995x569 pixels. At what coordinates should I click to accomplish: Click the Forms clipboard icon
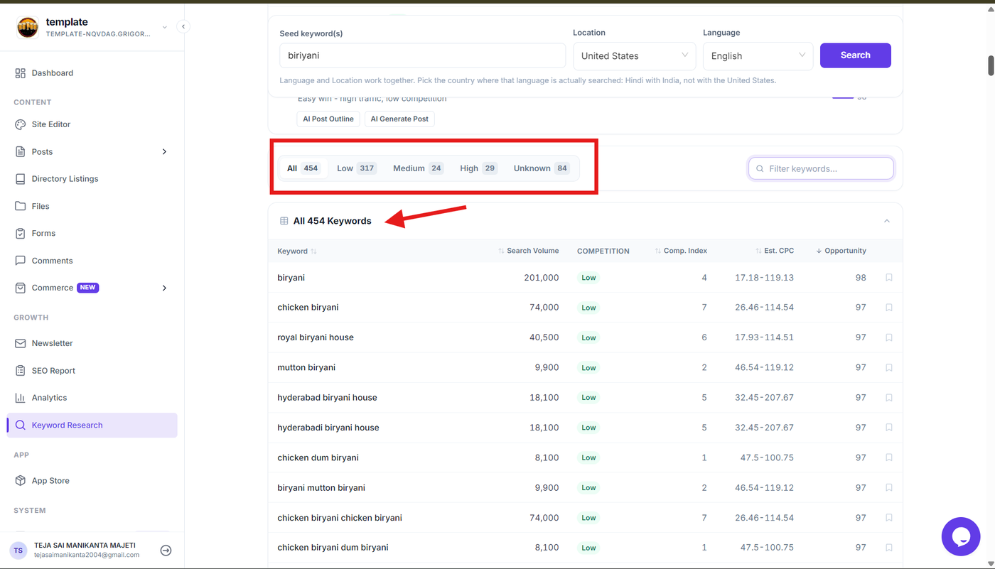coord(20,233)
